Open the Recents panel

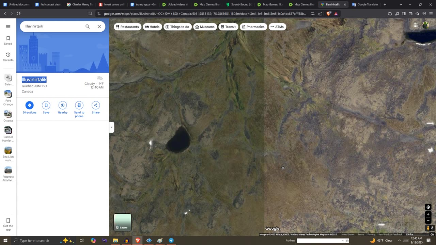tap(8, 57)
